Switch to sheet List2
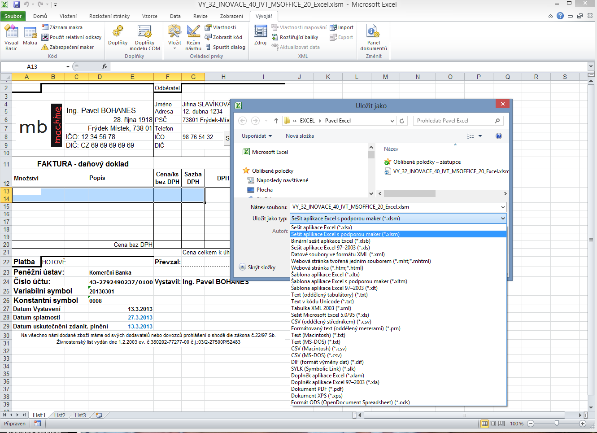Image resolution: width=597 pixels, height=433 pixels. pyautogui.click(x=60, y=416)
